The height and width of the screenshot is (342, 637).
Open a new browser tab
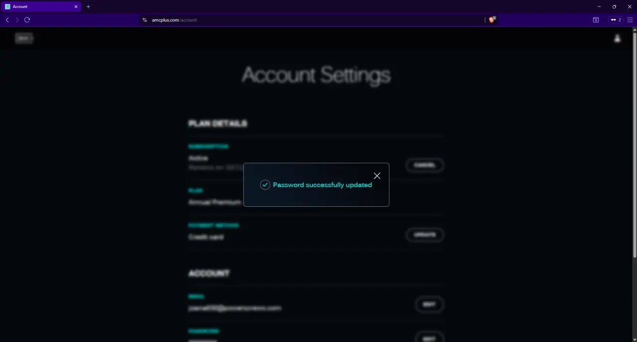88,6
